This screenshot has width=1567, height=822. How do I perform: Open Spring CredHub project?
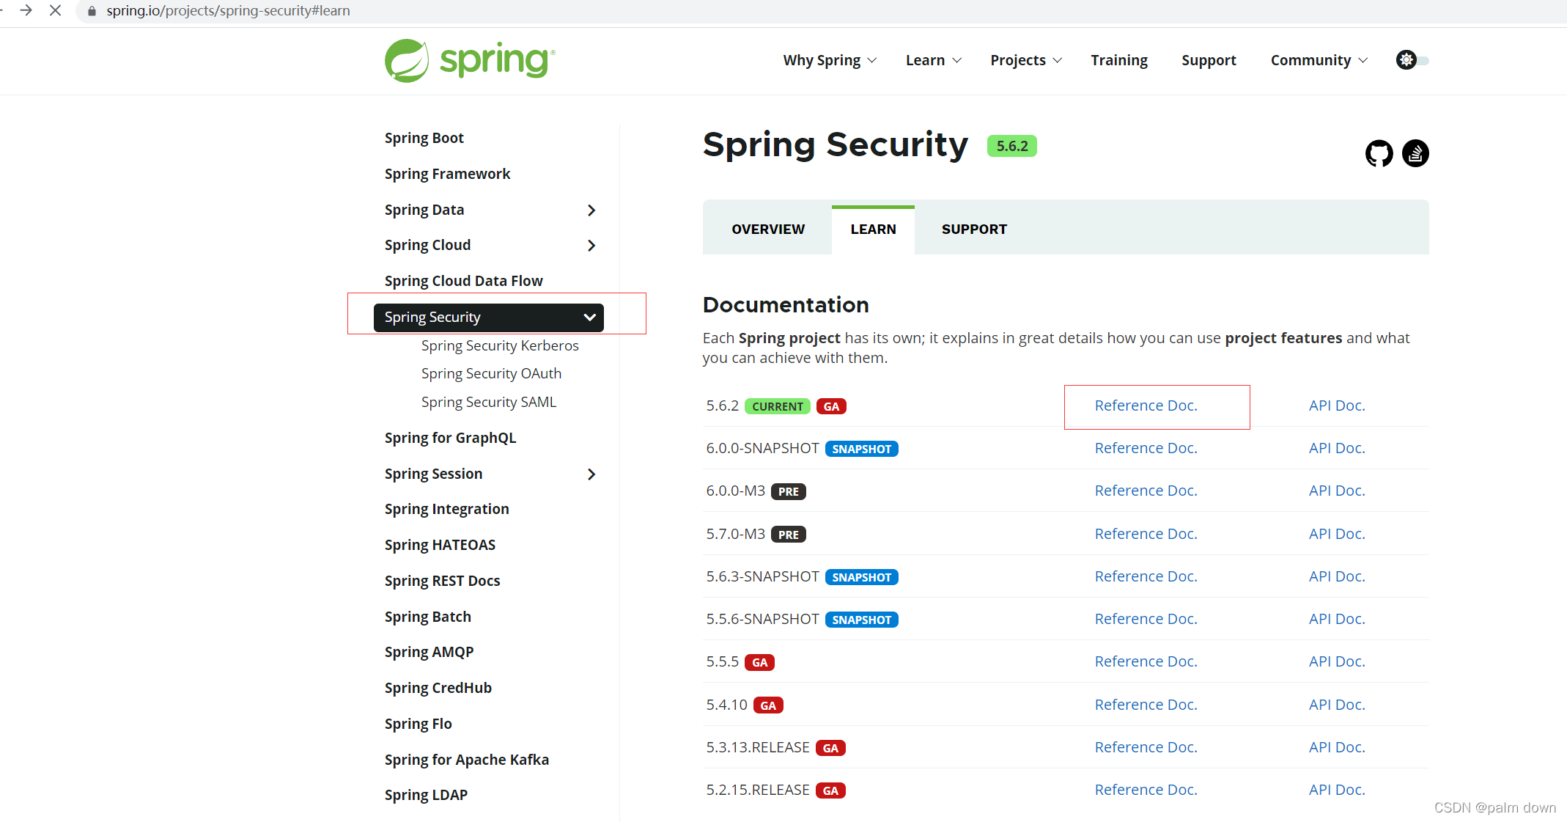click(438, 688)
